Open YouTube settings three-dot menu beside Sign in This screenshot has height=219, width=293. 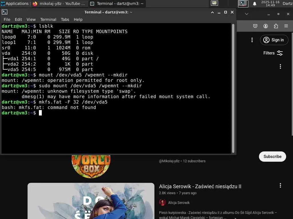coord(252,40)
